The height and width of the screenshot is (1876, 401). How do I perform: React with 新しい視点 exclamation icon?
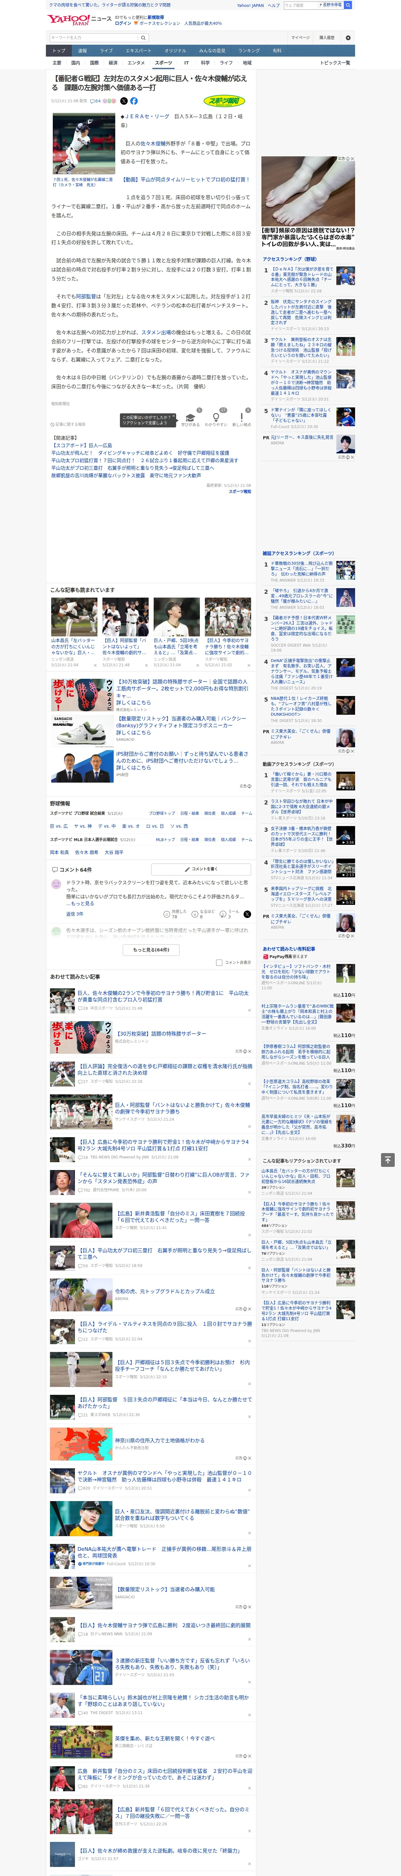click(x=242, y=418)
